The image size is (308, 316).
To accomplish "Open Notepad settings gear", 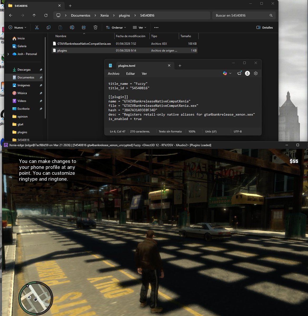I will pos(256,73).
